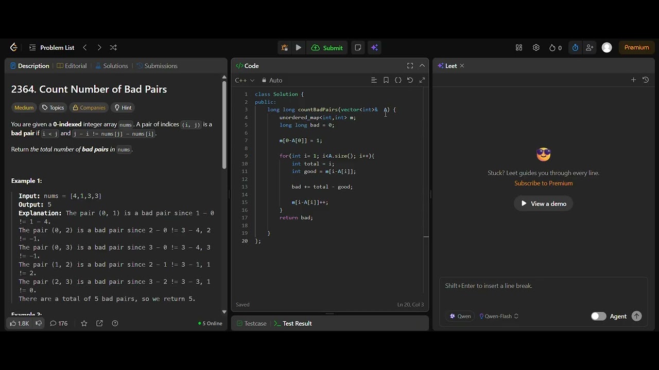
Task: Open the timer icon
Action: click(x=575, y=48)
